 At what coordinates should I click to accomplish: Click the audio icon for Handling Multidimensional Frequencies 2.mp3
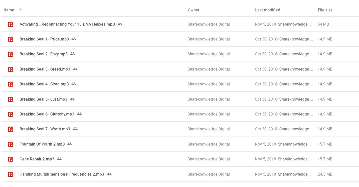11,174
